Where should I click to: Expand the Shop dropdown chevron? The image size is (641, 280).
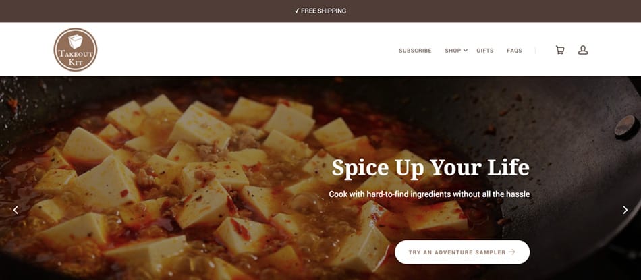coord(465,51)
